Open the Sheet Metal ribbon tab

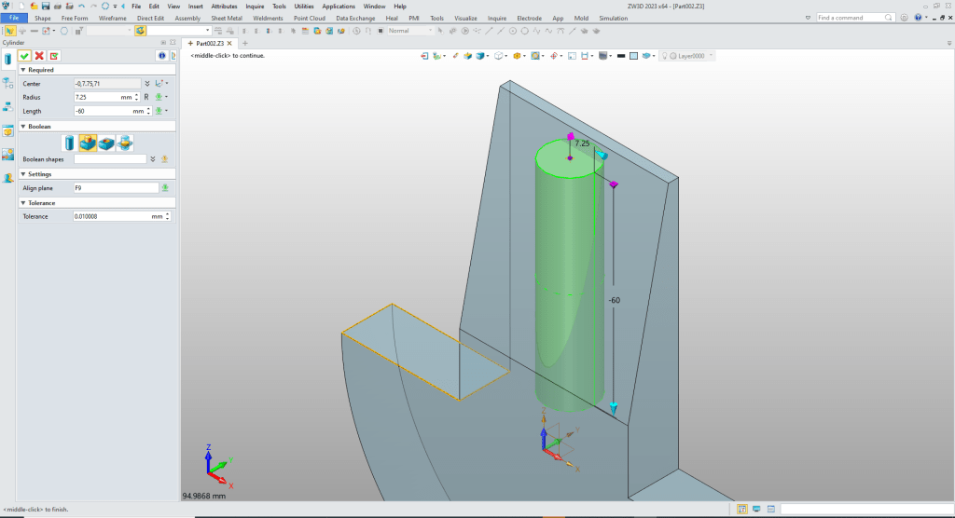(227, 18)
